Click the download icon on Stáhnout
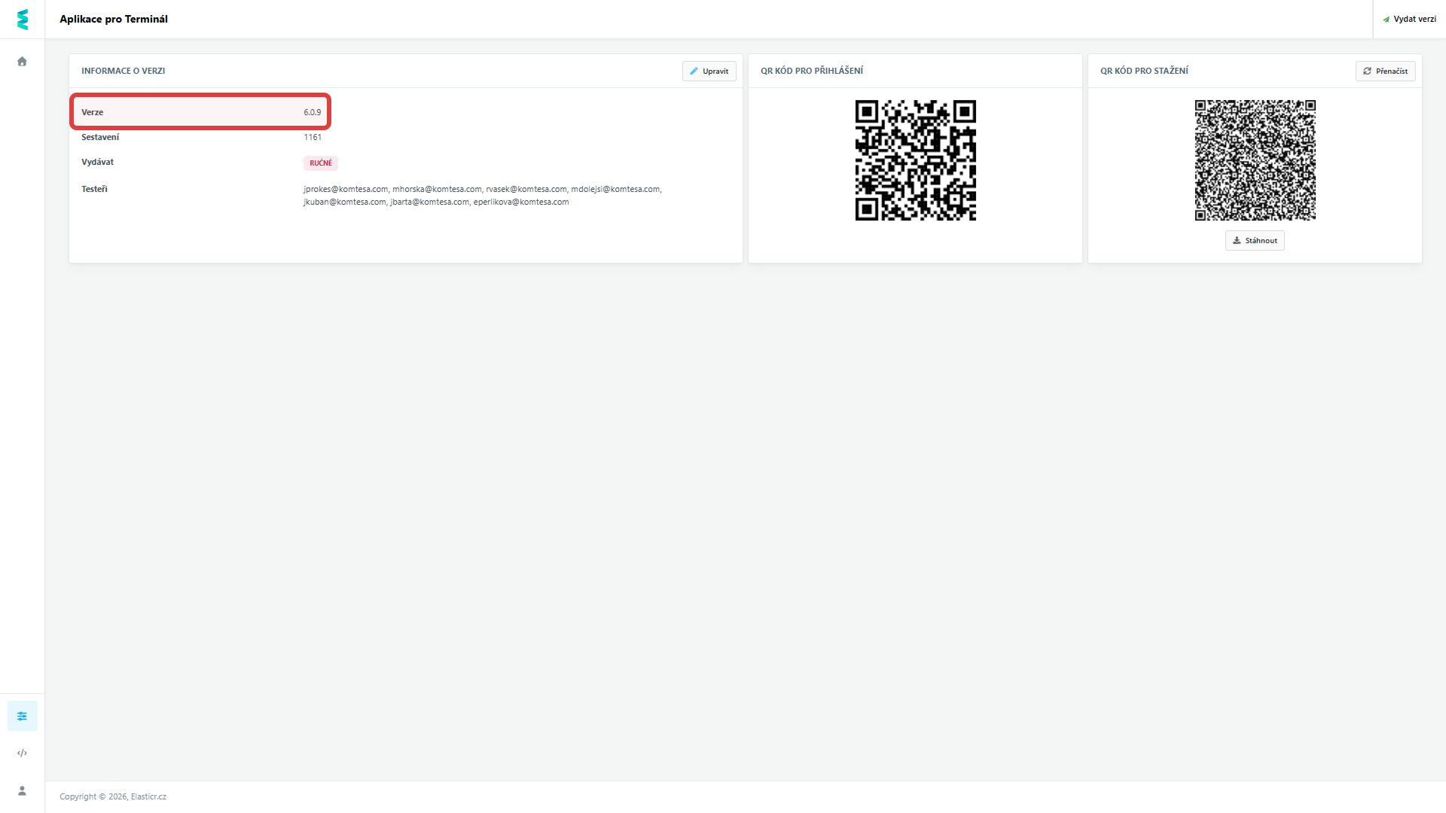Viewport: 1446px width, 813px height. coord(1237,241)
